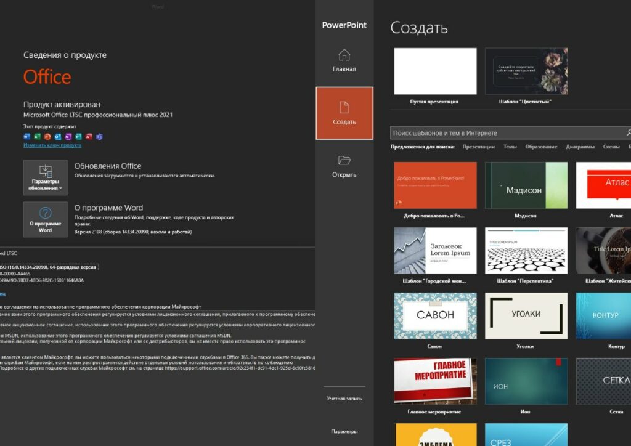Click the green Excel app icon
The image size is (631, 446).
click(38, 137)
